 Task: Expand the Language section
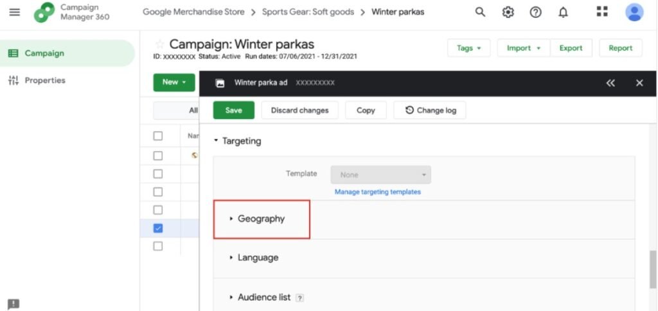coord(254,258)
